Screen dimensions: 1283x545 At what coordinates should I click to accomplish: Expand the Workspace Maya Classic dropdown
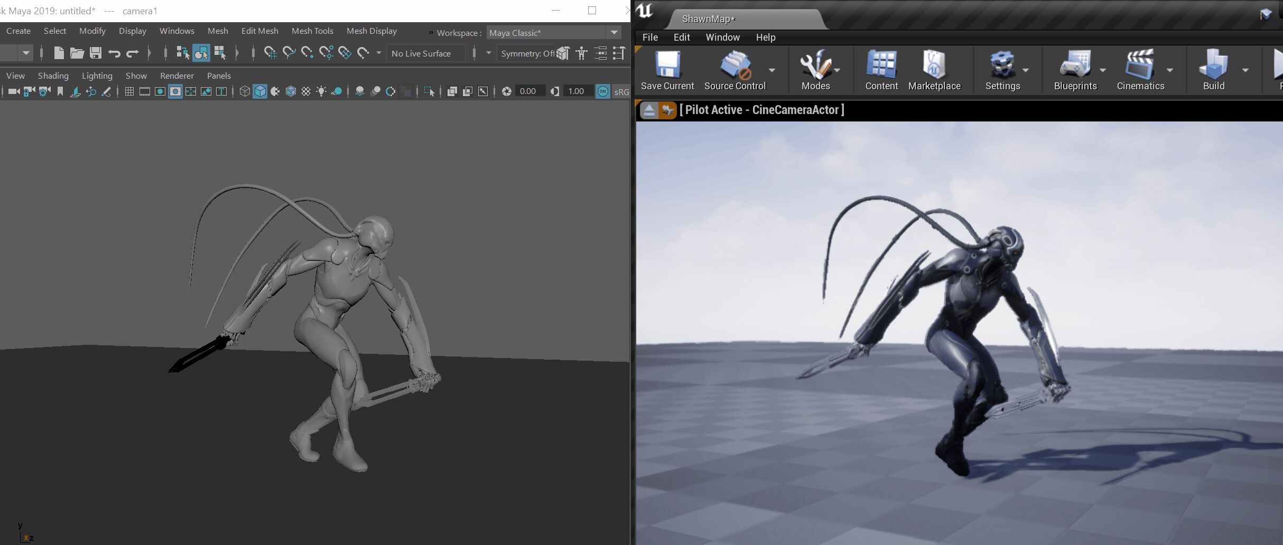[614, 33]
